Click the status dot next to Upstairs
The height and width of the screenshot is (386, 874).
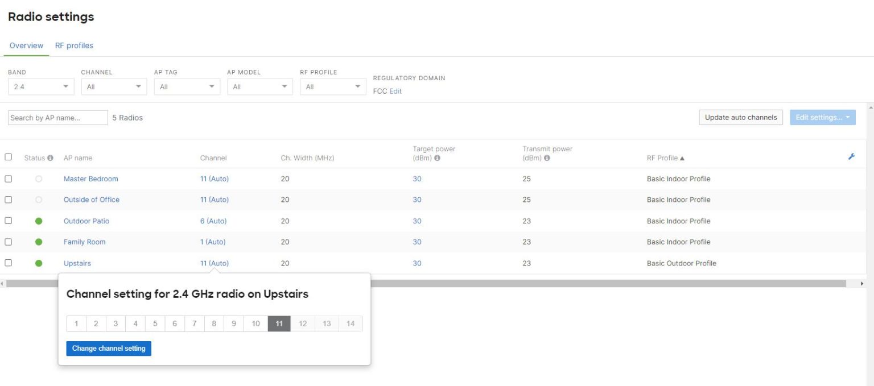pyautogui.click(x=38, y=263)
